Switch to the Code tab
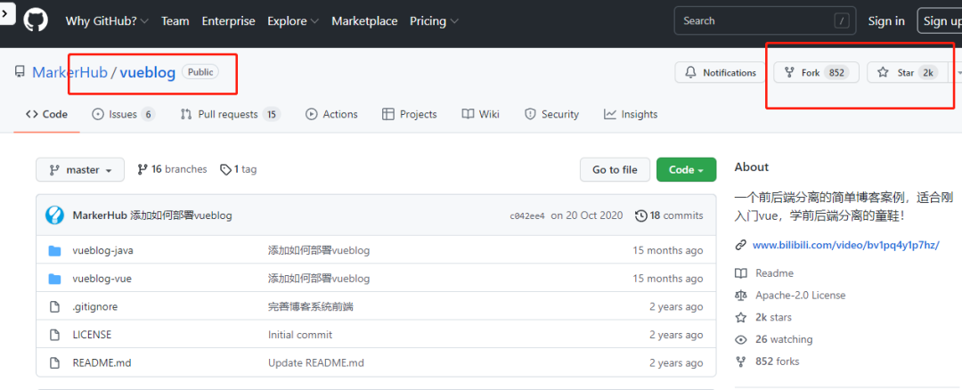The width and height of the screenshot is (962, 390). (x=46, y=114)
